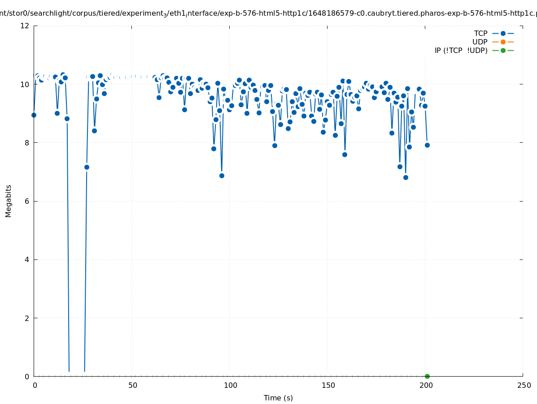Viewport: 537px width, 404px height.
Task: Click the last TCP data point near 200 seconds
Action: tap(427, 145)
